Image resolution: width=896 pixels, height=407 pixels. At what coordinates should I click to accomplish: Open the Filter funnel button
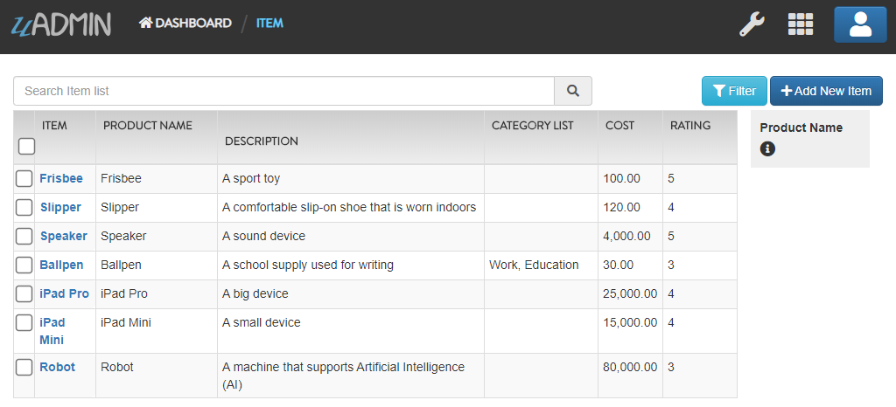[734, 91]
